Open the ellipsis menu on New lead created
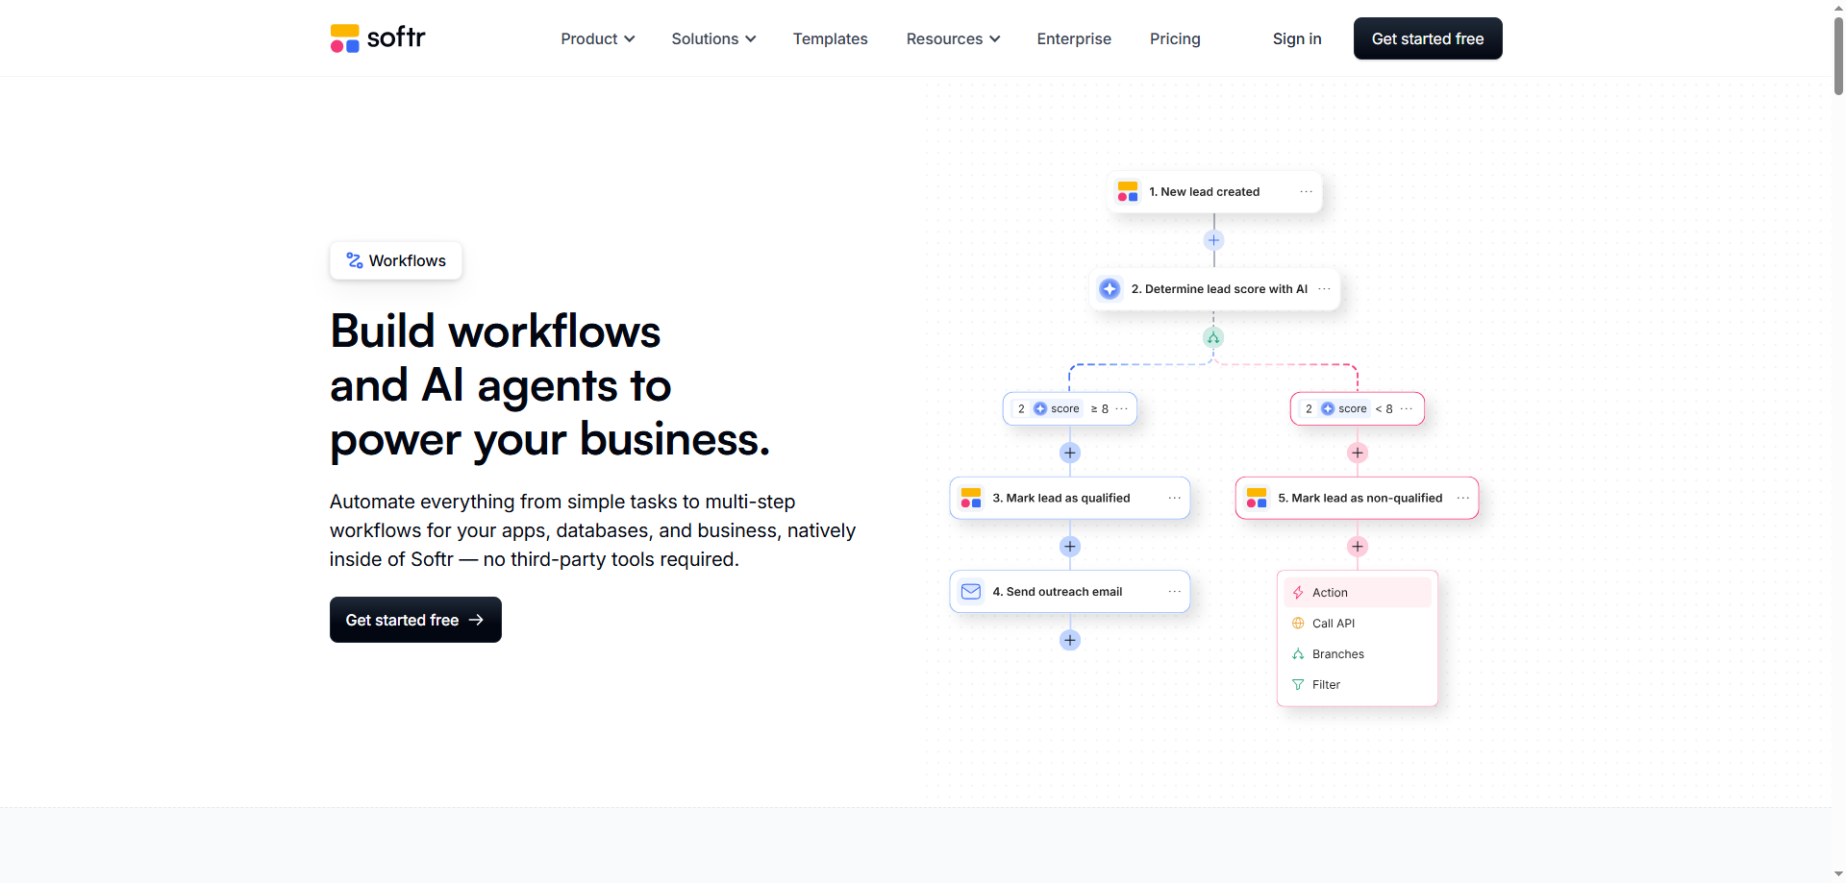1846x883 pixels. pyautogui.click(x=1307, y=191)
